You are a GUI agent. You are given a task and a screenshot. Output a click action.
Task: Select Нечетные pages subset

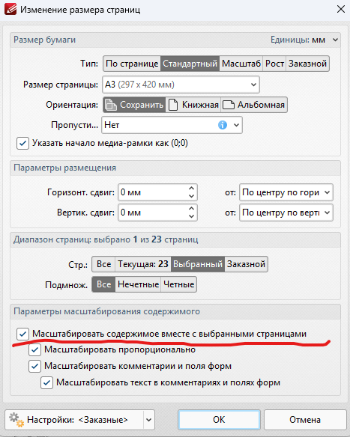point(138,284)
